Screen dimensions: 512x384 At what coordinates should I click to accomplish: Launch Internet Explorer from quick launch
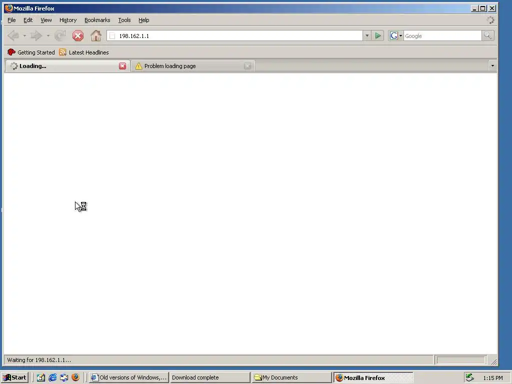click(52, 377)
